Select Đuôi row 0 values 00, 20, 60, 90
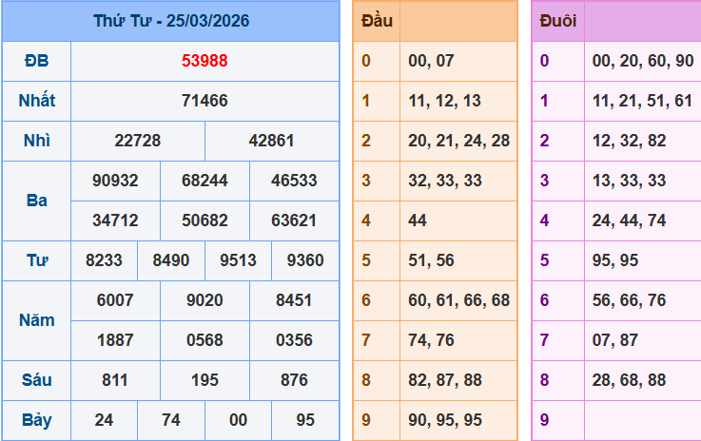This screenshot has width=701, height=441. (642, 61)
